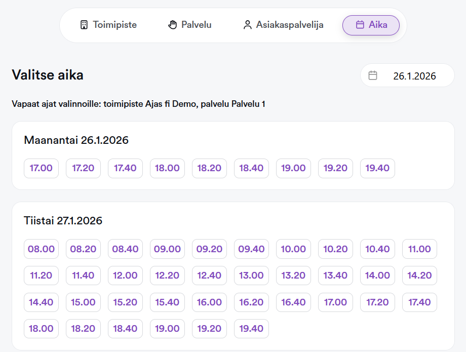Choose the 10.40 time on Tiistai

pyautogui.click(x=377, y=249)
